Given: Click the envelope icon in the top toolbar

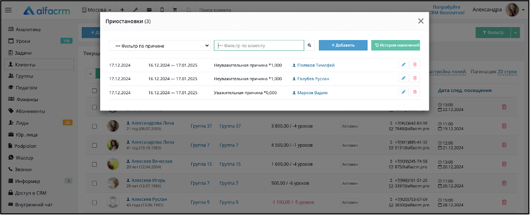Looking at the screenshot, I should tap(149, 10).
